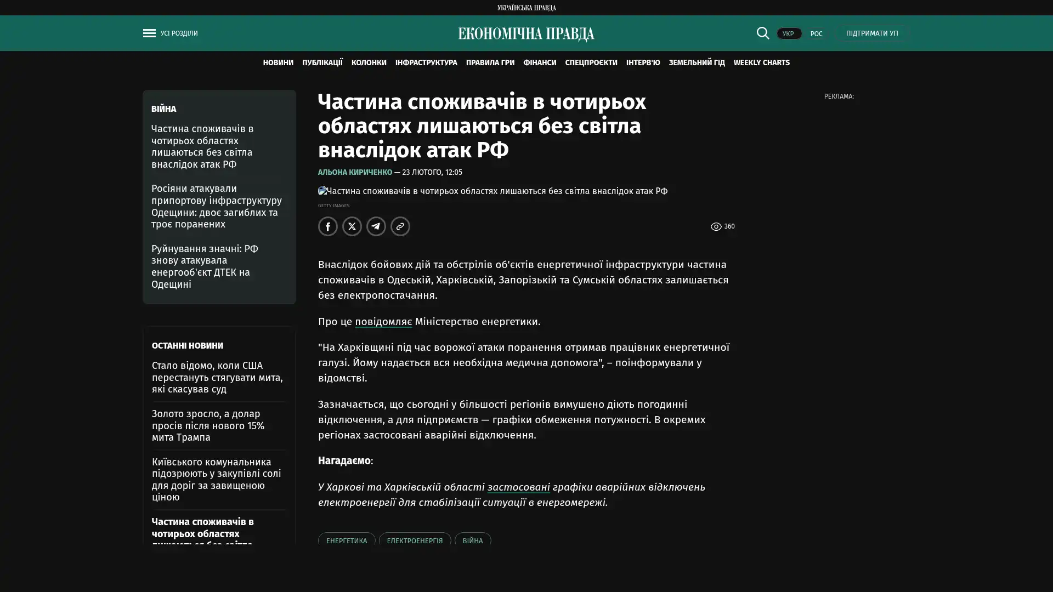This screenshot has width=1053, height=592.
Task: Switch language to УКР
Action: click(789, 33)
